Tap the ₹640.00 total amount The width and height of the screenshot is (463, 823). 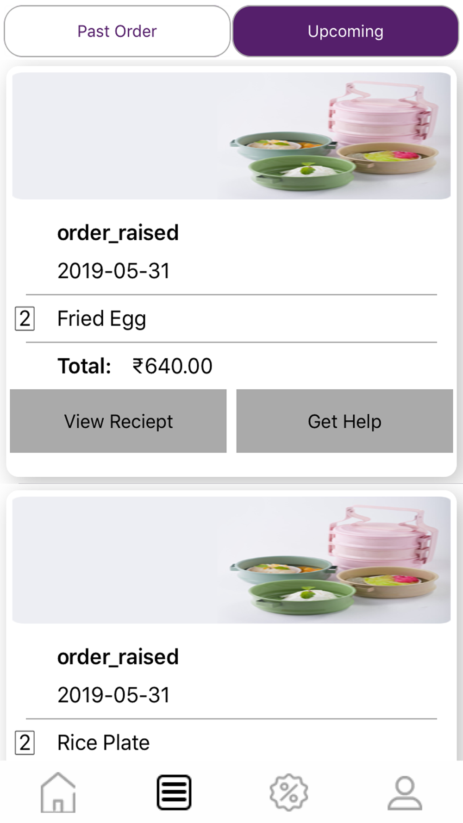[172, 366]
